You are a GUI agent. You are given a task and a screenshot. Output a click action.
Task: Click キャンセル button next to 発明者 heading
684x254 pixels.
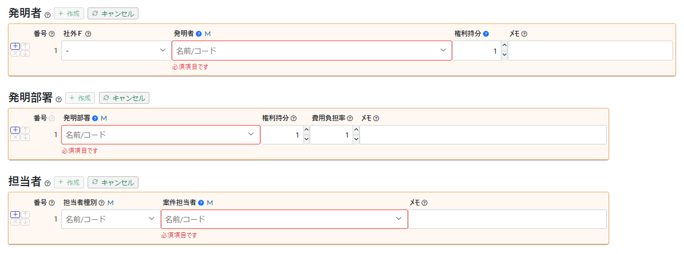coord(113,14)
